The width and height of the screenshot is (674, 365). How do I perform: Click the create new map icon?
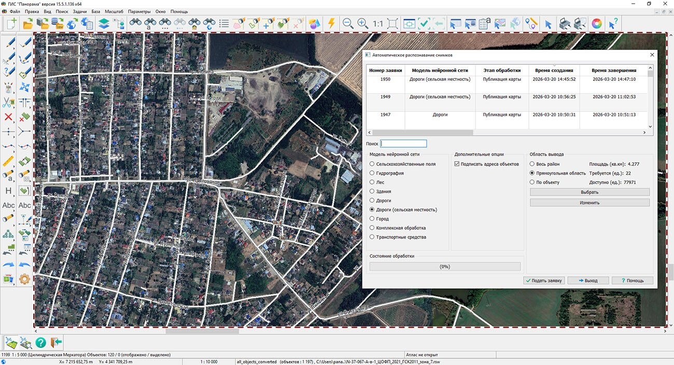point(11,23)
